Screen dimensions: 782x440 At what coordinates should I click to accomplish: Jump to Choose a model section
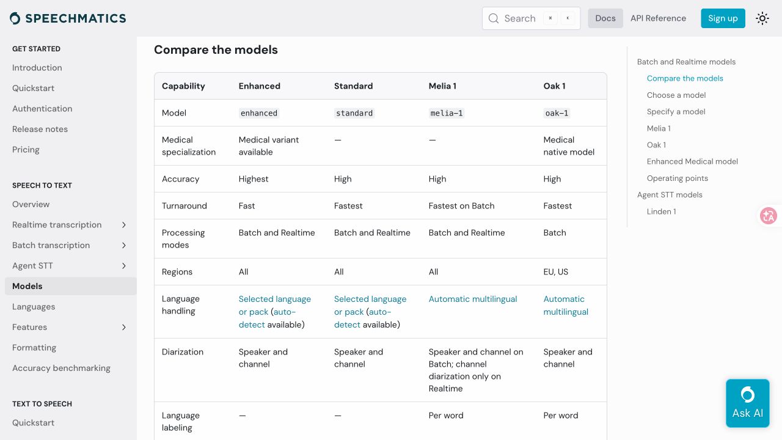click(x=676, y=95)
